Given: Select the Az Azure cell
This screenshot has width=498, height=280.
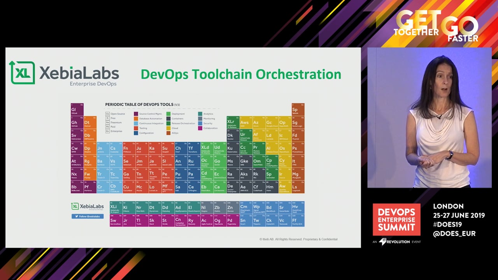Looking at the screenshot, I should coord(259,122).
